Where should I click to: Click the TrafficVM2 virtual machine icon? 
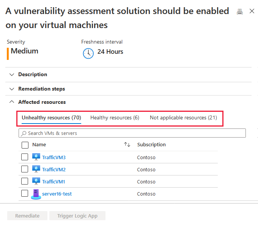tap(36, 169)
